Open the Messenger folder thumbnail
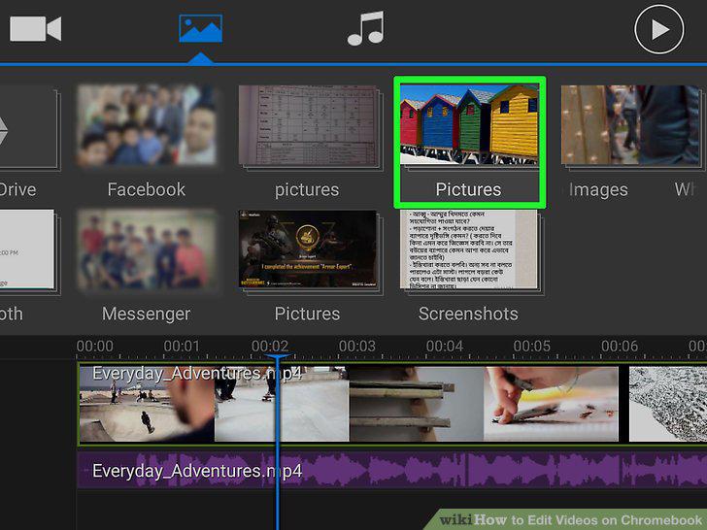Screen dimensions: 707x530 146,249
